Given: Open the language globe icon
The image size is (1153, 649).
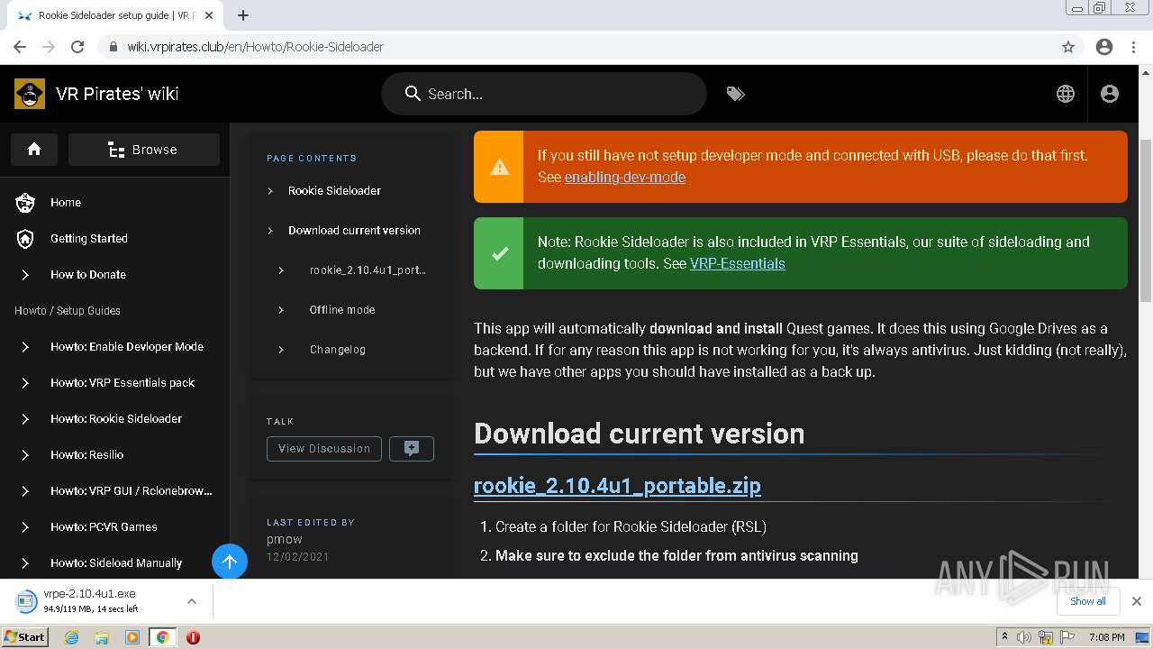Looking at the screenshot, I should (x=1066, y=94).
